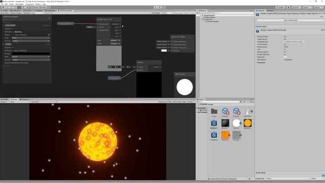
Task: Open the cloud services icon in the toolbar
Action: [x=288, y=8]
